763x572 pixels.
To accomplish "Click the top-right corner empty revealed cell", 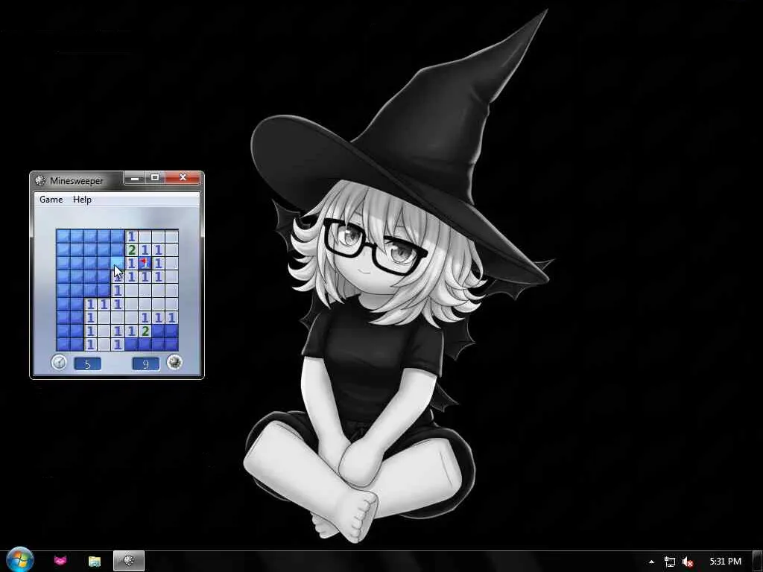I will pos(172,236).
